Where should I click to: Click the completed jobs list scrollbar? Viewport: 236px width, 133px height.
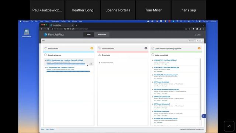coord(200,89)
